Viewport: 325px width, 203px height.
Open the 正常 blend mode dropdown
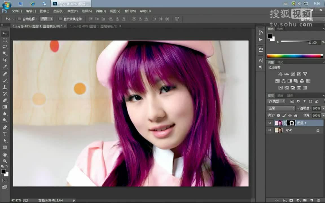[281, 108]
